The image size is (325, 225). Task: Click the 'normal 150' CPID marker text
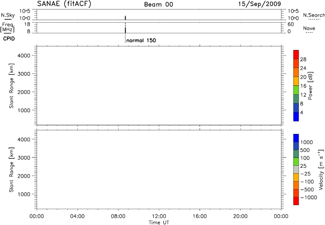click(141, 40)
